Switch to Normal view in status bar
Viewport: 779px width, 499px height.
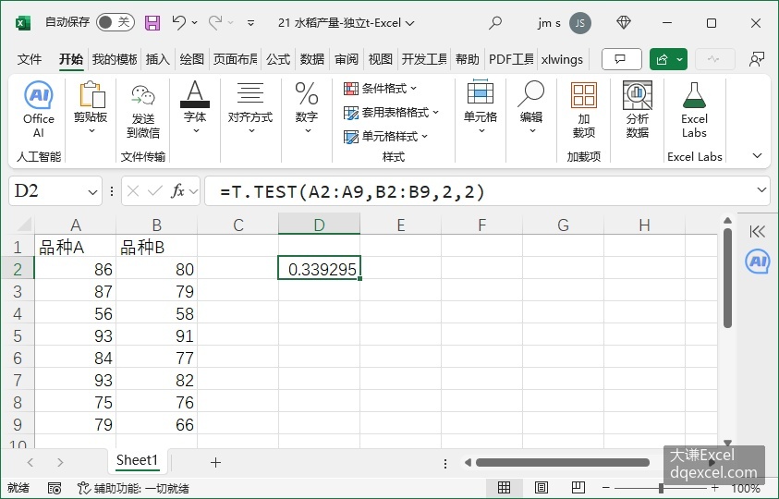(x=504, y=488)
